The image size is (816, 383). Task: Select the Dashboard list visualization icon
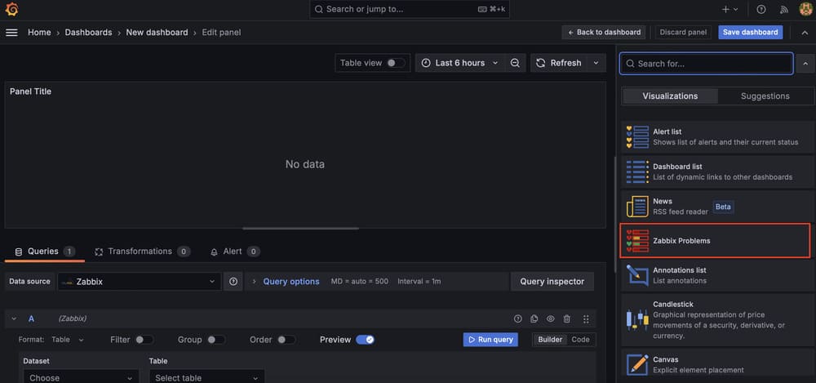[637, 172]
